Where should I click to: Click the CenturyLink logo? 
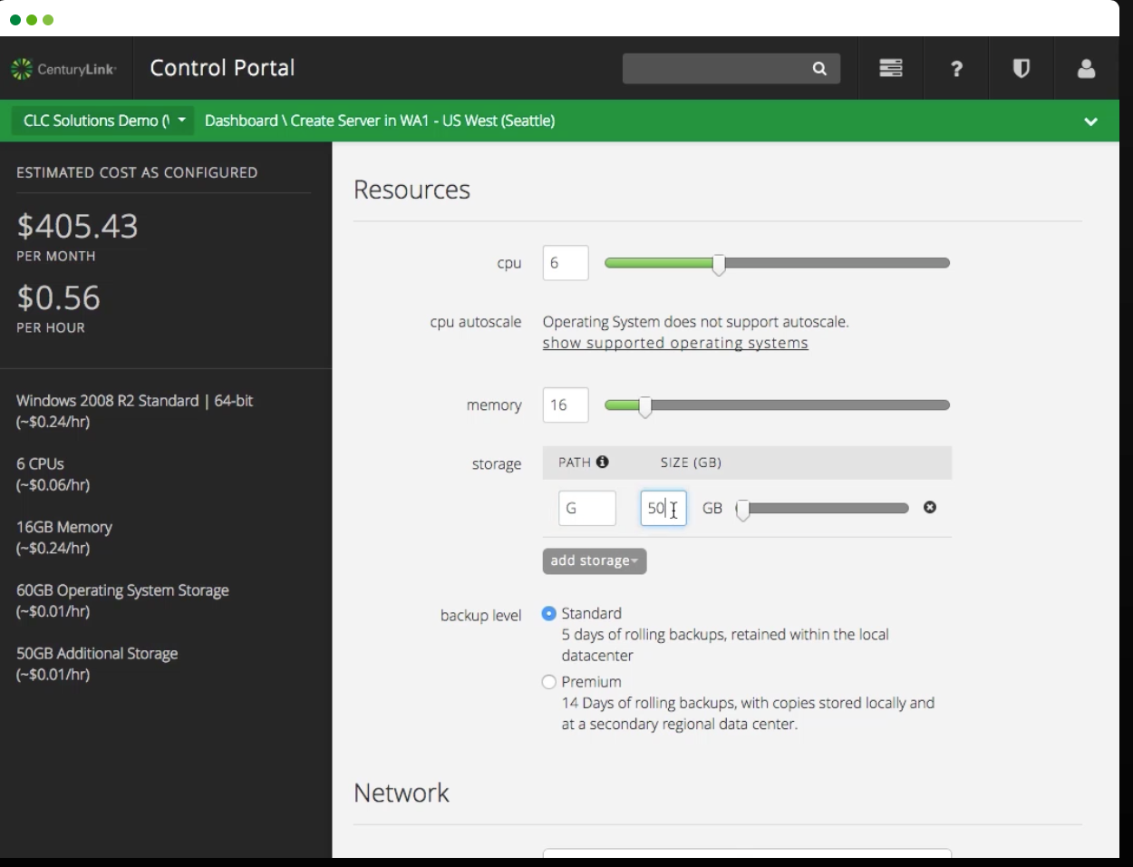[x=63, y=69]
